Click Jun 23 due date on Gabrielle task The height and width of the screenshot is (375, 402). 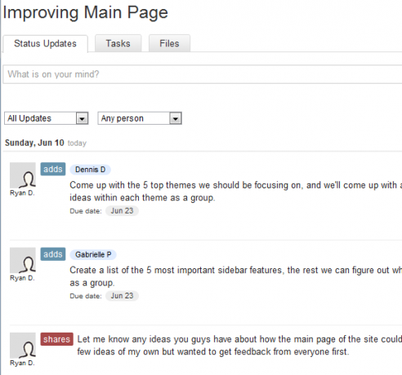pyautogui.click(x=122, y=296)
